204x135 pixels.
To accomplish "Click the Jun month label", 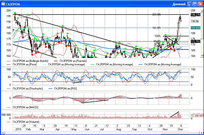I will pos(87,129).
